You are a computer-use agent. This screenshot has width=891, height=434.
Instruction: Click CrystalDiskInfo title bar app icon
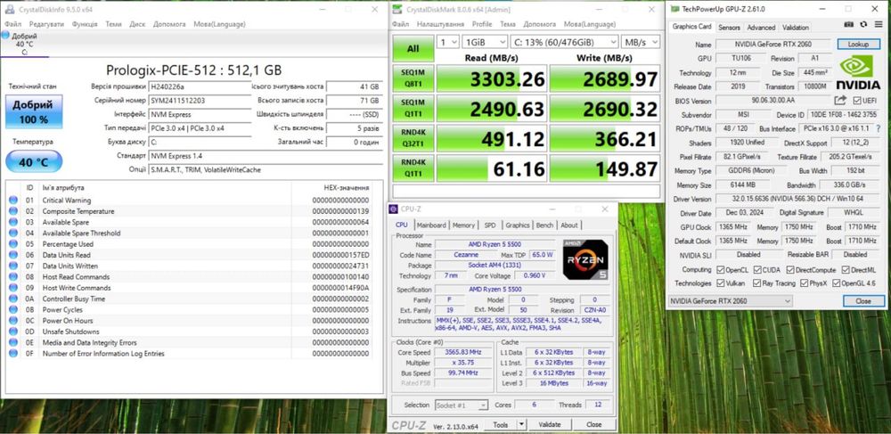click(11, 9)
